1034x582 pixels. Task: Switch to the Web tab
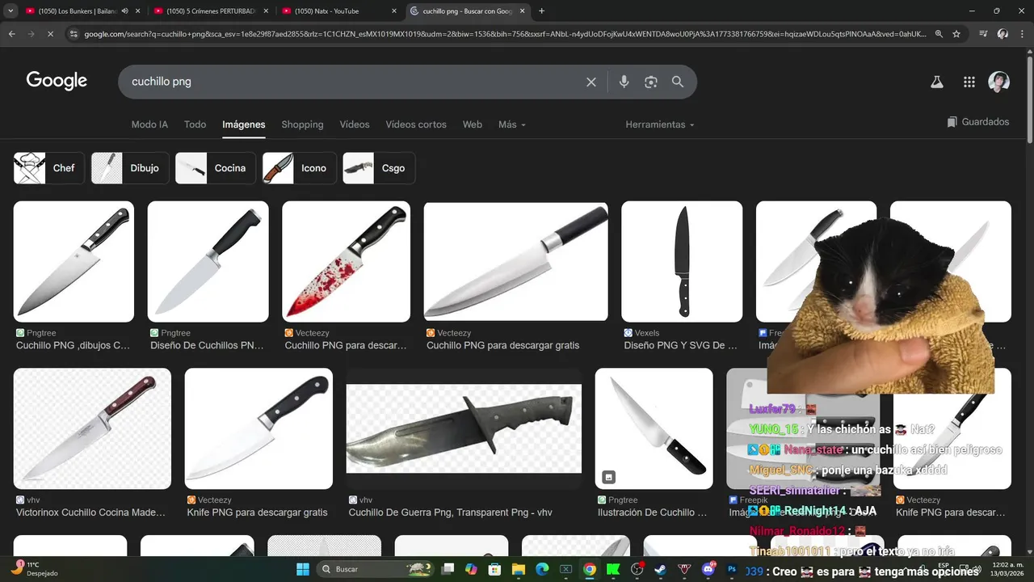click(x=473, y=124)
